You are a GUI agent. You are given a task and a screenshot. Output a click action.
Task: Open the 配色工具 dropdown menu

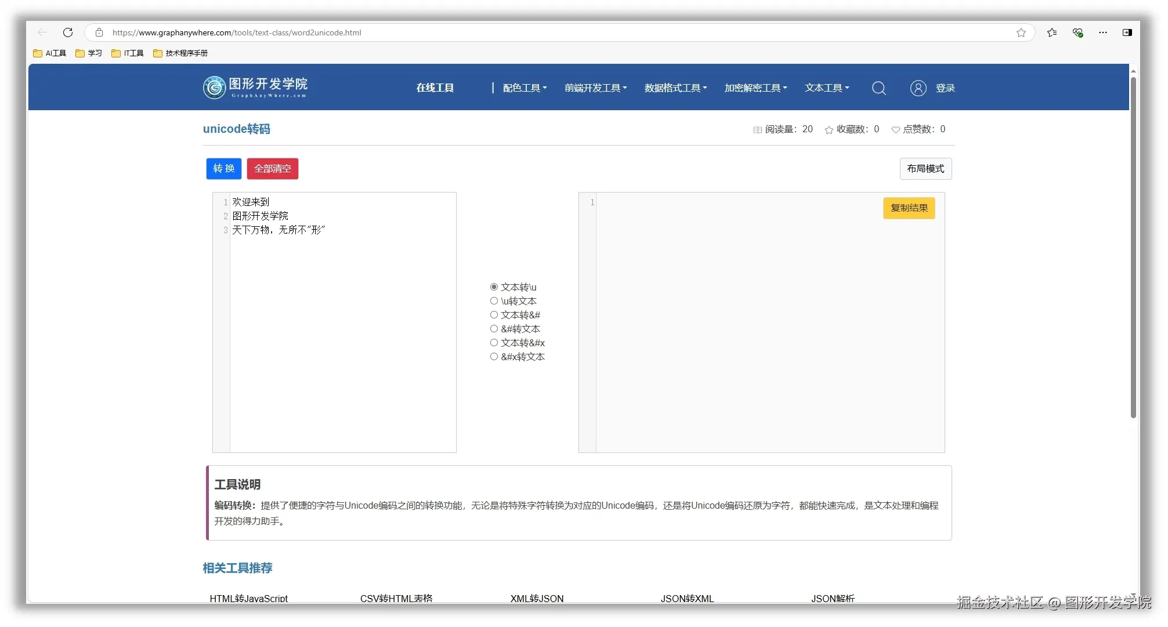click(x=523, y=88)
